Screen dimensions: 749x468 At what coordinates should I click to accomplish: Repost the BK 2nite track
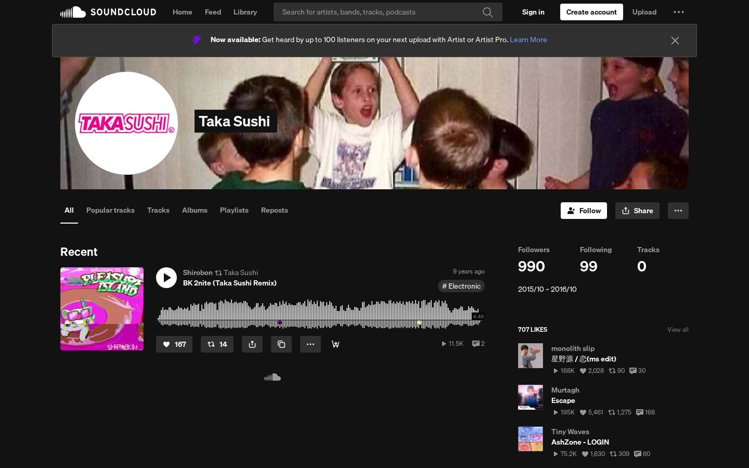[217, 344]
